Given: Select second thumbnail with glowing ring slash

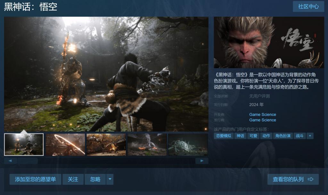Looking at the screenshot, I should (x=65, y=145).
